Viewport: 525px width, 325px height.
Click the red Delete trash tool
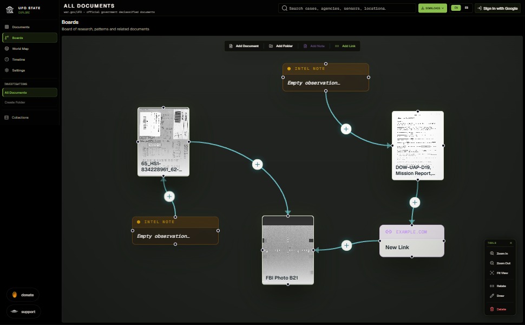coord(500,309)
